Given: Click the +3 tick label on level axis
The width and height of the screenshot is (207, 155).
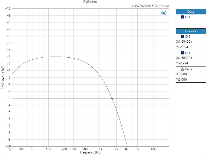Looking at the screenshot, I should pos(9,57).
